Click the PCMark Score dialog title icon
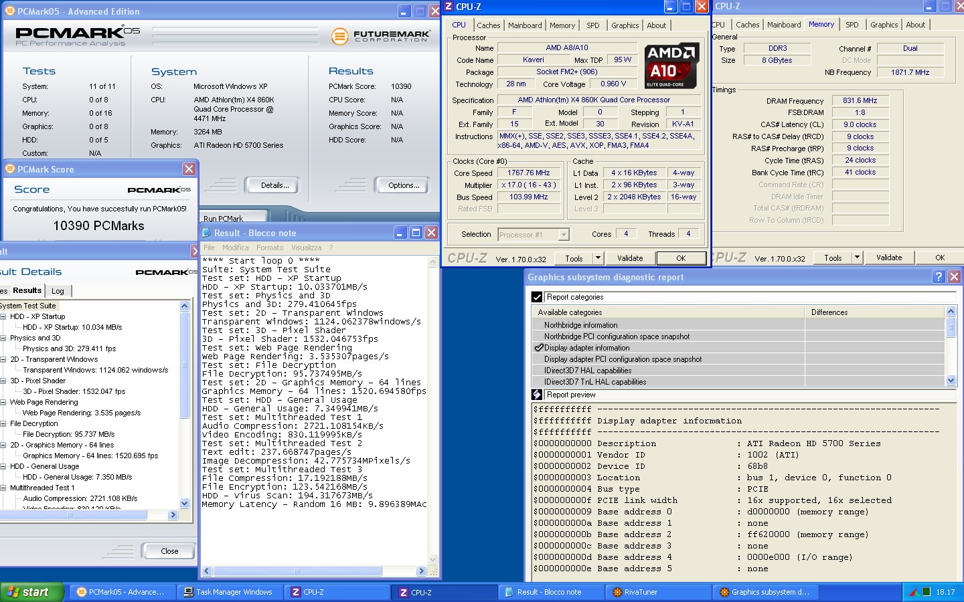The image size is (964, 602). pos(10,169)
